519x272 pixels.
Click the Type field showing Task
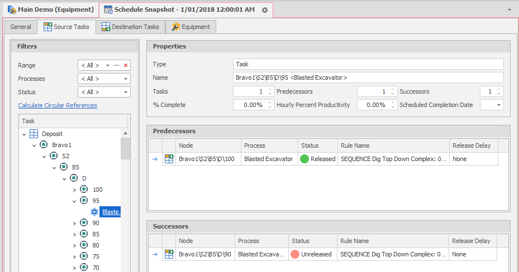point(368,64)
